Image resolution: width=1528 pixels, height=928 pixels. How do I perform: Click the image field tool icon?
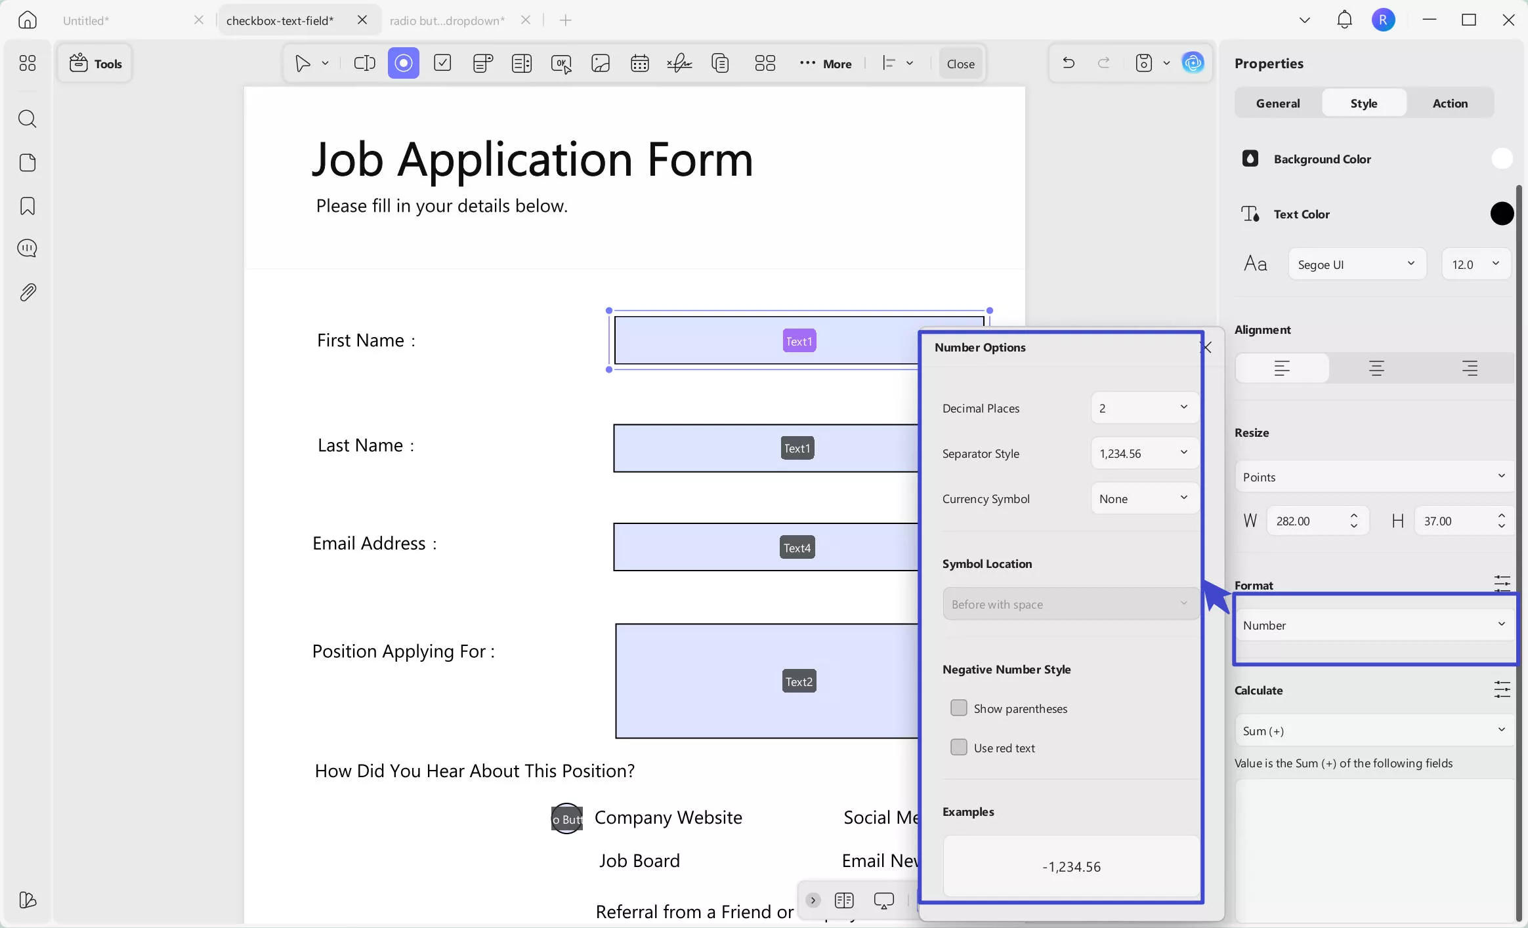click(600, 64)
